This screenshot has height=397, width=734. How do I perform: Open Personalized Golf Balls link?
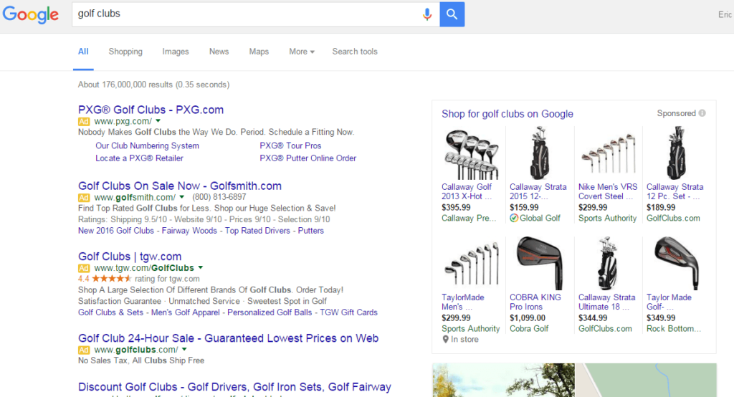pyautogui.click(x=270, y=312)
